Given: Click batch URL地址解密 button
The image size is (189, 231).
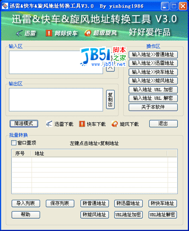Looking at the screenshot, I should click(163, 215).
